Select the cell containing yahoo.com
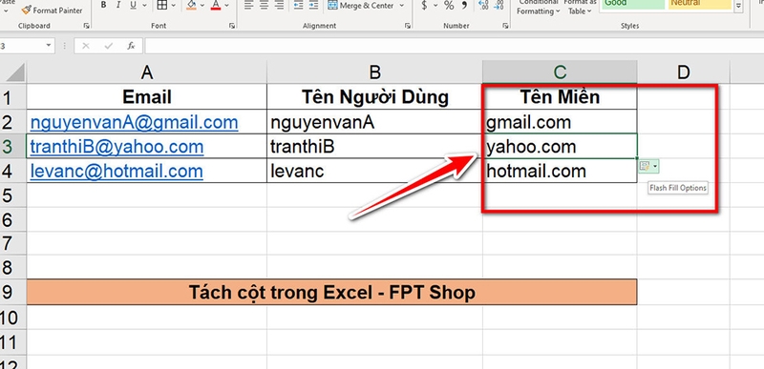The image size is (764, 369). (560, 146)
